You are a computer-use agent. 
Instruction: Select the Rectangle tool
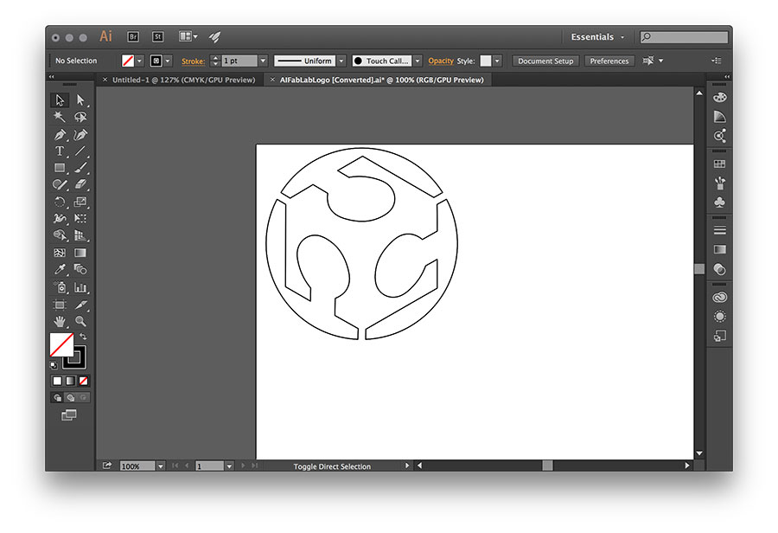point(60,168)
